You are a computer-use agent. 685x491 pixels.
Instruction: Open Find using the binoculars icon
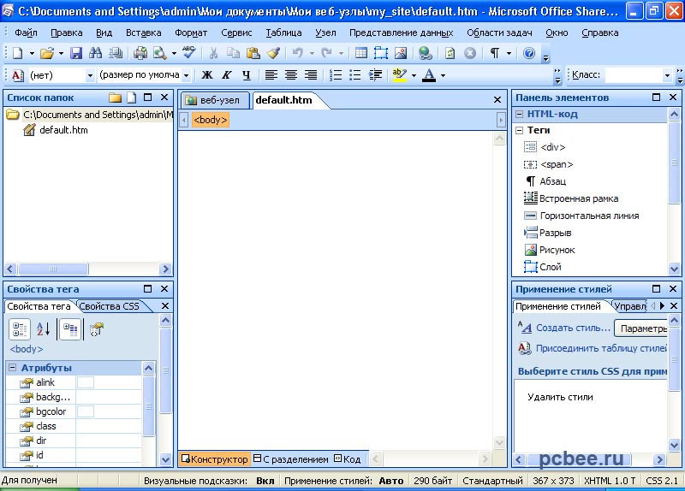[95, 53]
